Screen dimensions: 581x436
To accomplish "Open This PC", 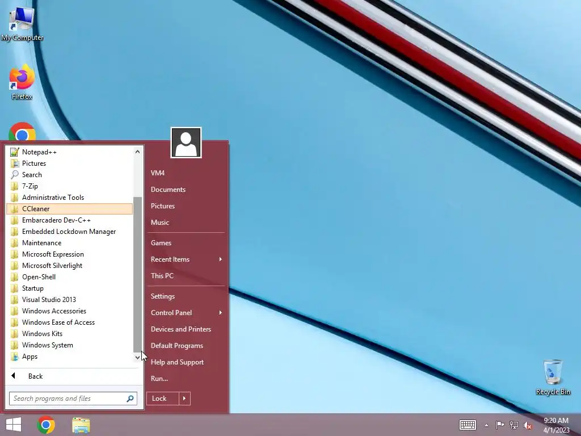I will pos(186,276).
